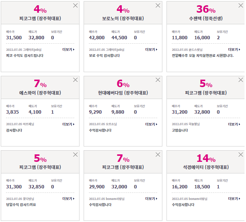The image size is (246, 222).
Task: Dismiss the 6% 현대에버다임 card
Action: click(158, 80)
